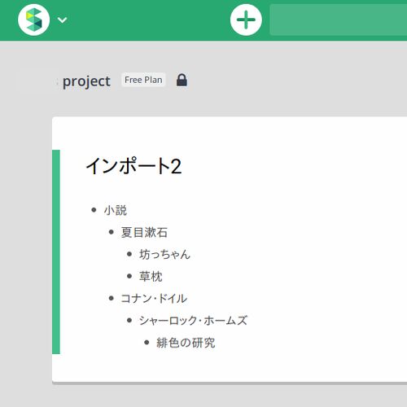Select the 緋色の研究 list item

186,343
